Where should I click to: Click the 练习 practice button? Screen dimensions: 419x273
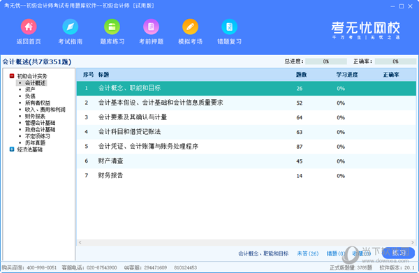point(399,253)
